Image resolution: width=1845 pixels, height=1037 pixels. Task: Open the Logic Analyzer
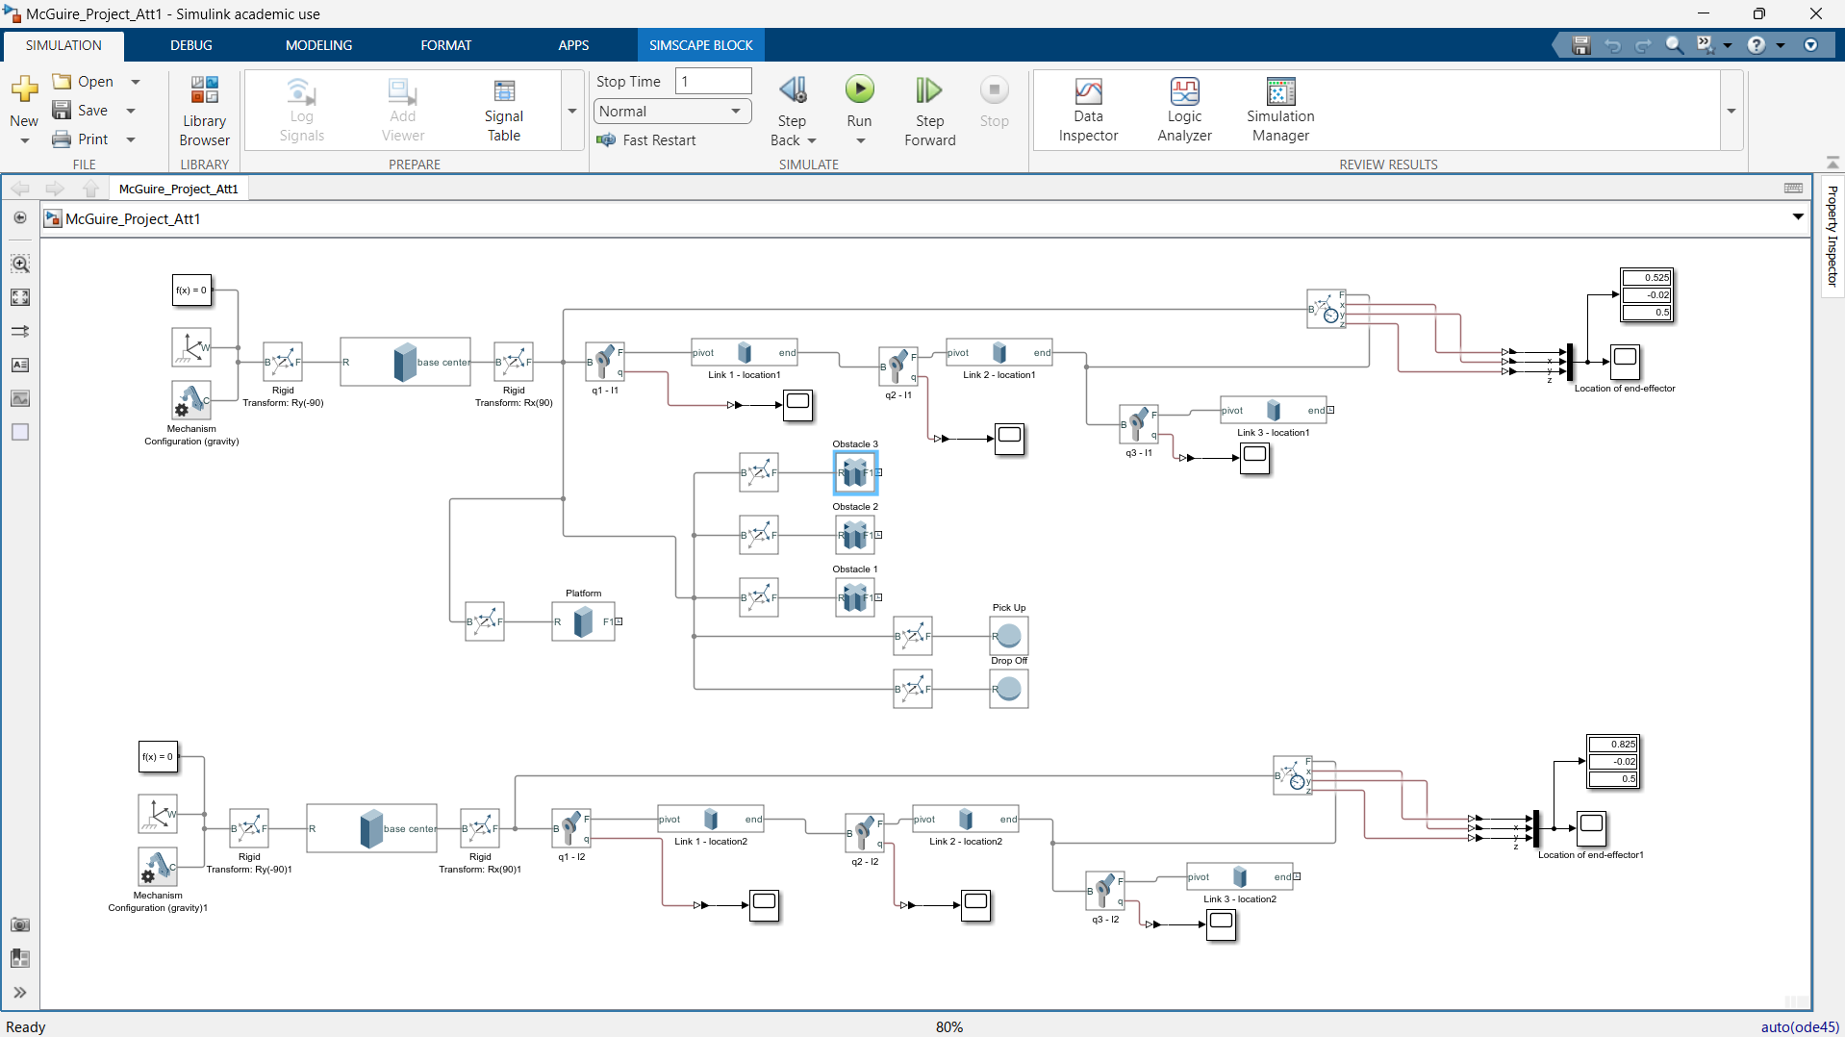(1184, 109)
